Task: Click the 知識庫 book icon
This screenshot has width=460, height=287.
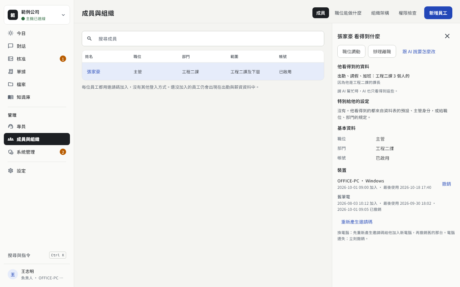Action: 11,97
